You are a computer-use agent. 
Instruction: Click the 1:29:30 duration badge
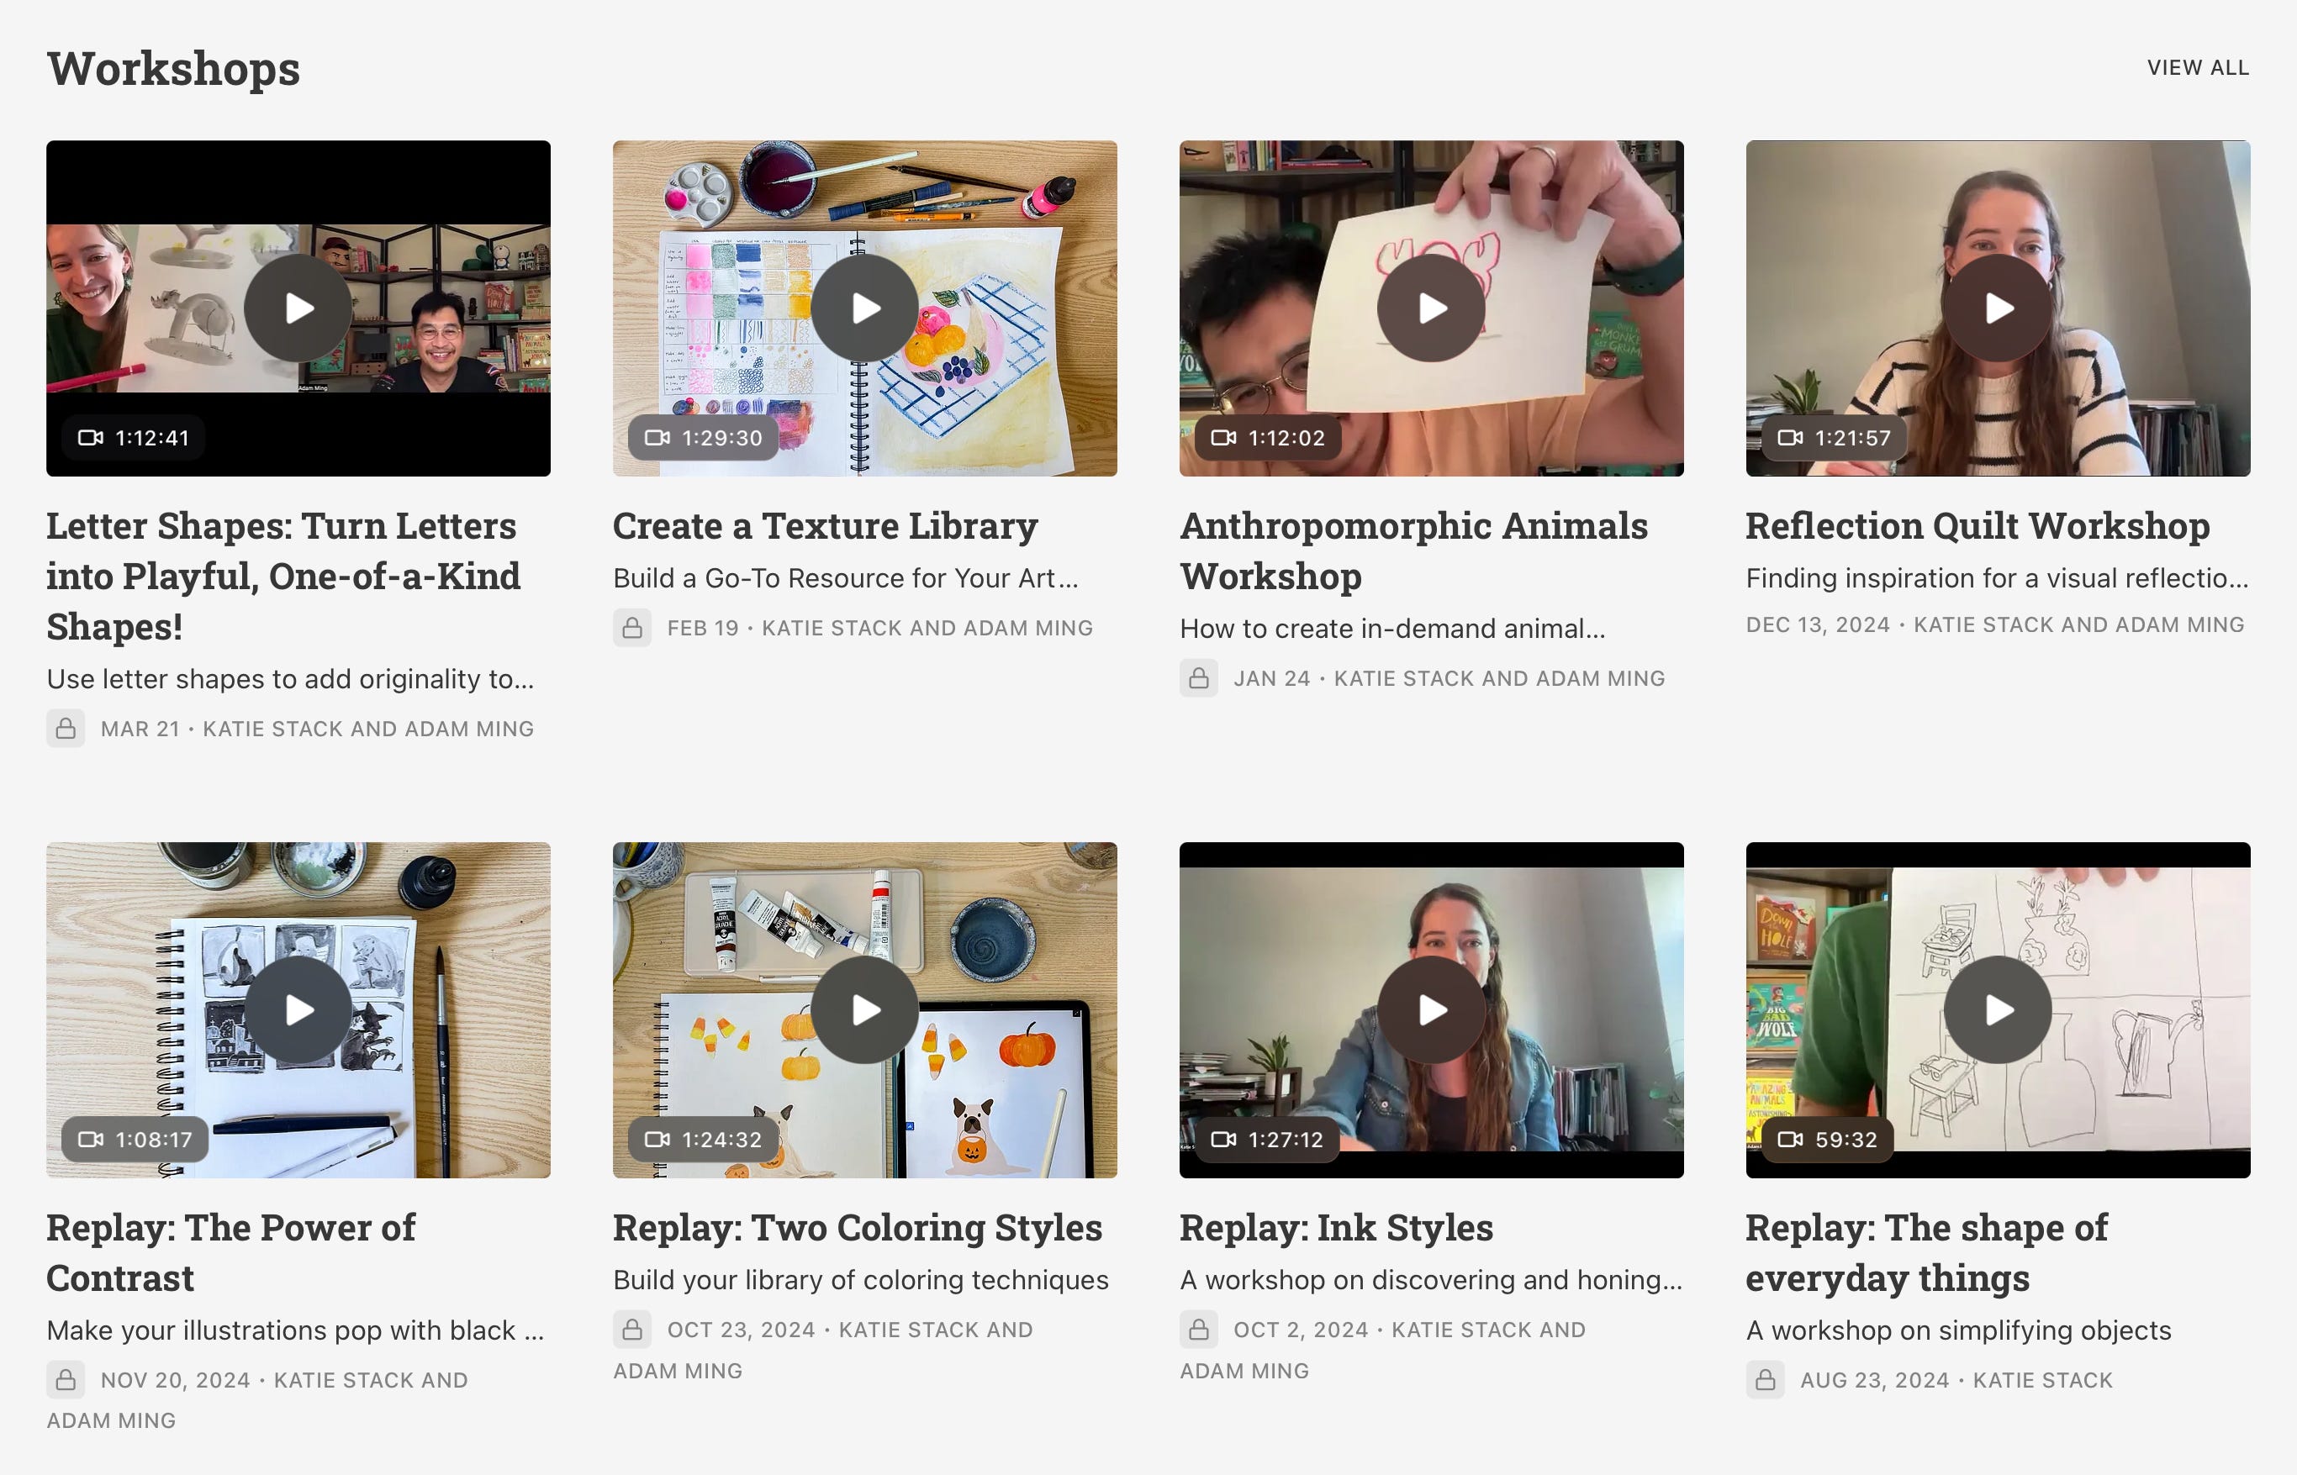[x=704, y=438]
